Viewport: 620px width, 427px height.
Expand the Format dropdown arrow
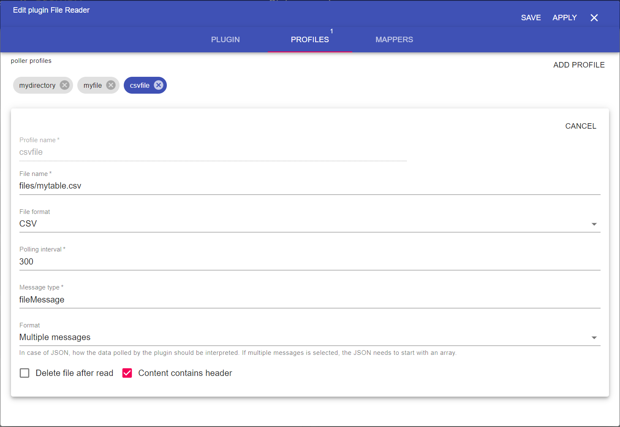point(594,338)
